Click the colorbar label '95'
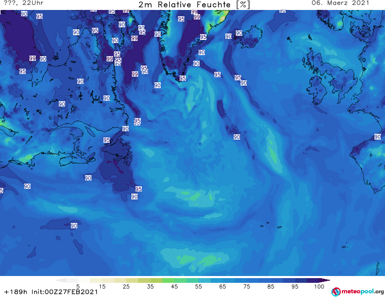This screenshot has height=297, width=385. pyautogui.click(x=295, y=287)
